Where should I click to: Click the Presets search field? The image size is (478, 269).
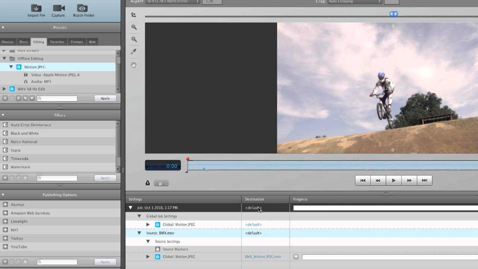57,98
